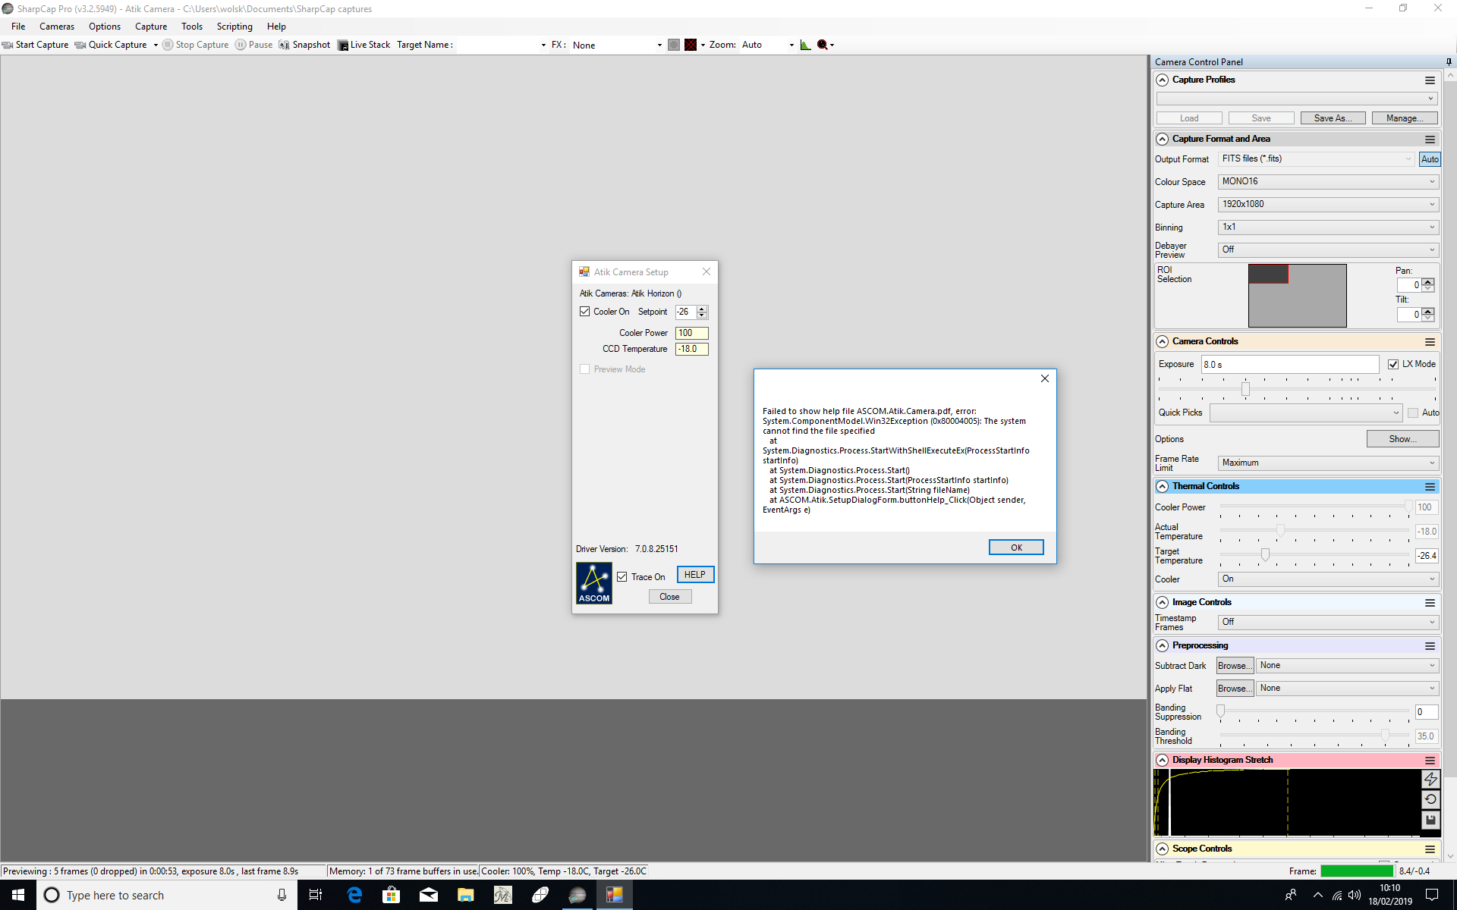Click the Stop Capture icon
The image size is (1457, 910).
click(168, 45)
